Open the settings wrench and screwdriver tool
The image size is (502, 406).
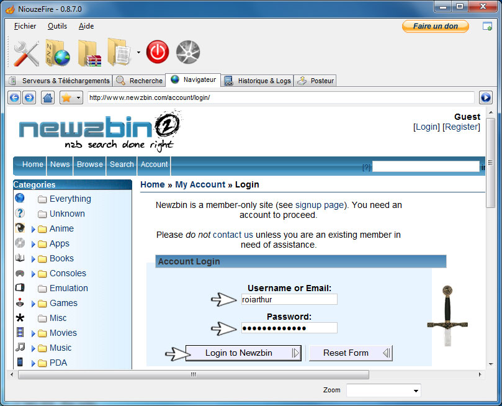click(27, 53)
